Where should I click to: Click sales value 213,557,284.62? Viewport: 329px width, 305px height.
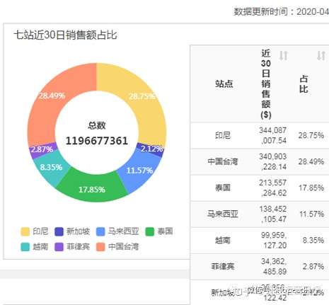pos(273,188)
